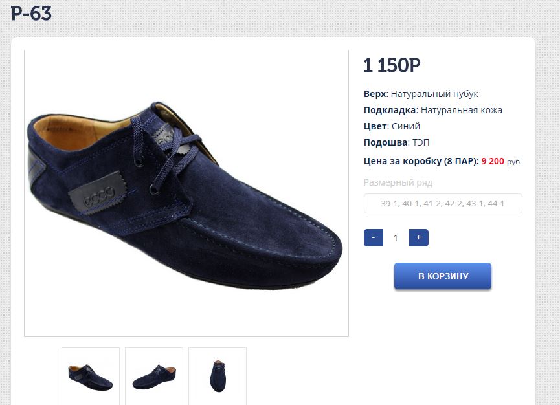
Task: Click the P-63 product title
Action: pyautogui.click(x=31, y=14)
